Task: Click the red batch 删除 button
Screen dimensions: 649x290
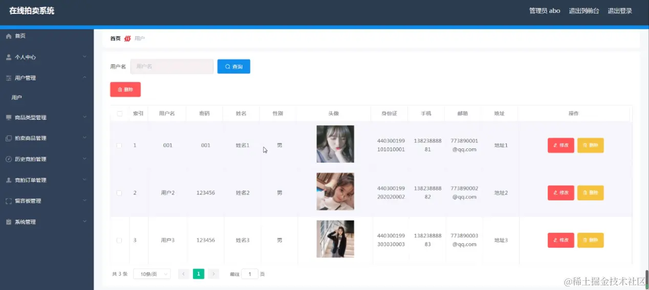Action: tap(125, 90)
